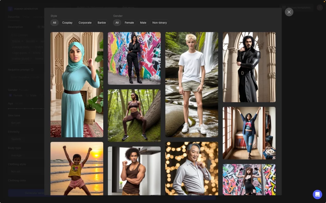Click the info icon beside Negative prompt
The width and height of the screenshot is (326, 203).
coord(32,69)
